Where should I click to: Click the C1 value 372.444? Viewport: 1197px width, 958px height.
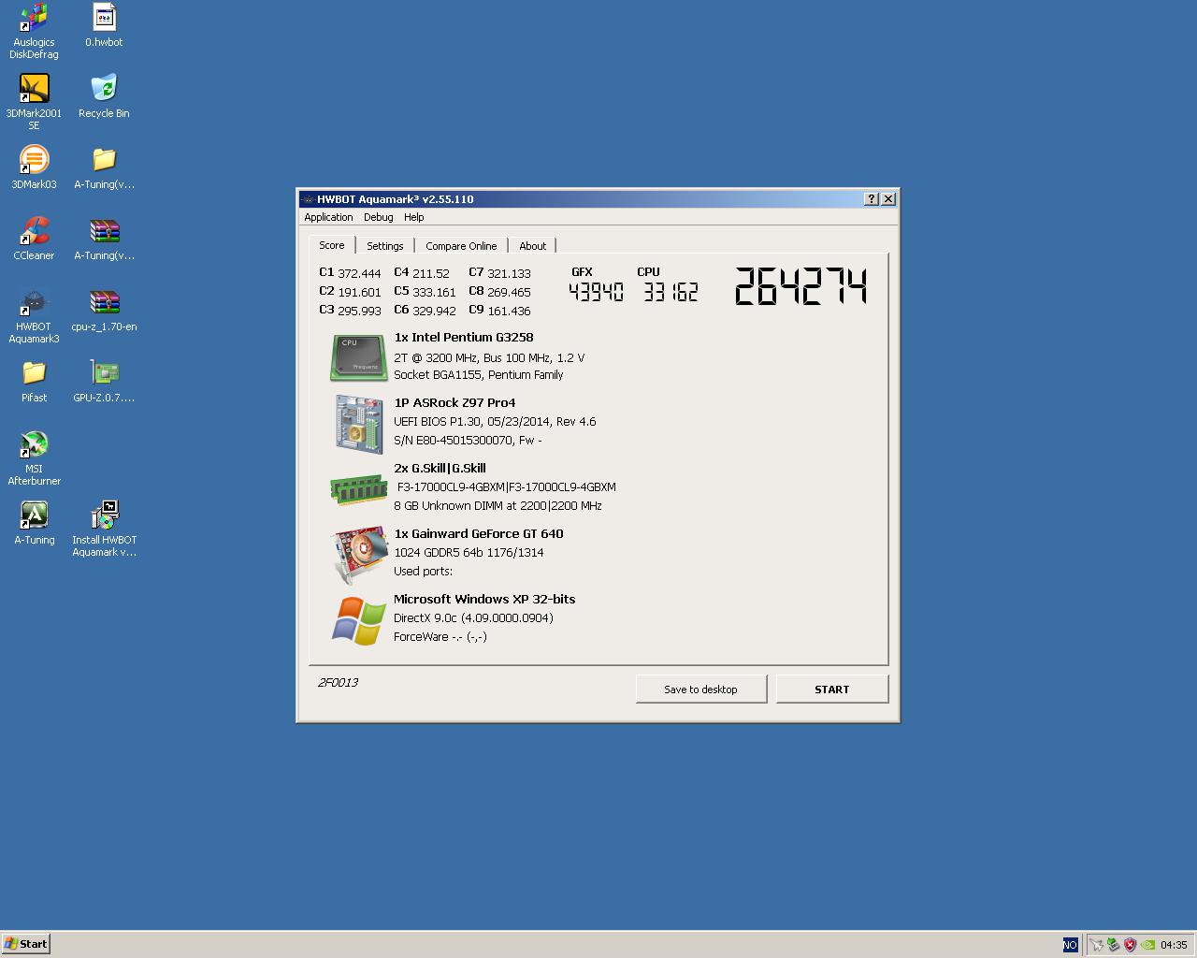[x=360, y=273]
